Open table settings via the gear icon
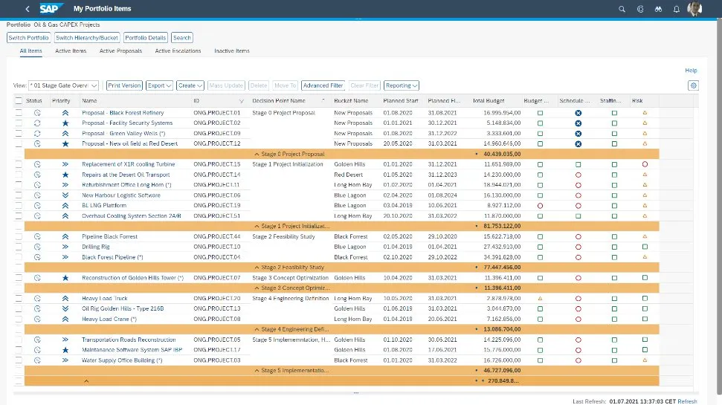 click(x=693, y=85)
